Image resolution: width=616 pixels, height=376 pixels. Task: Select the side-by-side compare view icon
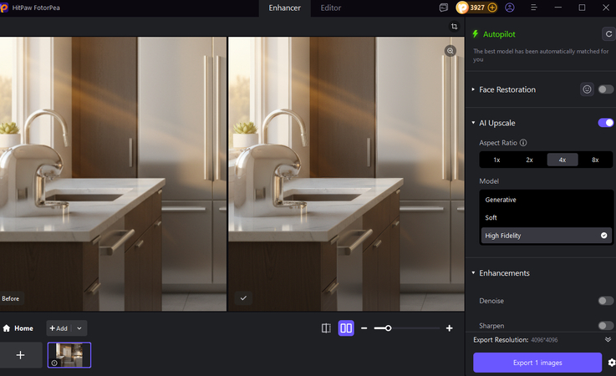point(346,328)
